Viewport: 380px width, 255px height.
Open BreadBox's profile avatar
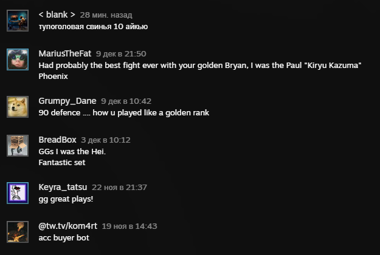pyautogui.click(x=18, y=146)
